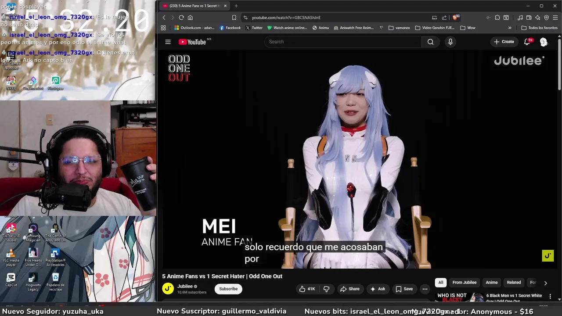562x316 pixels.
Task: Click the share page icon in address bar
Action: point(444,18)
